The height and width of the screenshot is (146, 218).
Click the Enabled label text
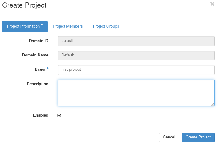pyautogui.click(x=41, y=115)
